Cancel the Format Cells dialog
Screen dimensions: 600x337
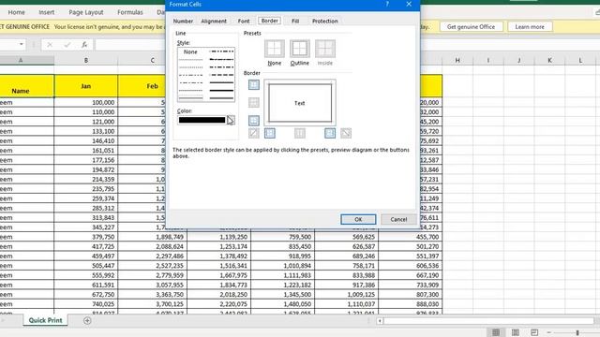[x=398, y=219]
